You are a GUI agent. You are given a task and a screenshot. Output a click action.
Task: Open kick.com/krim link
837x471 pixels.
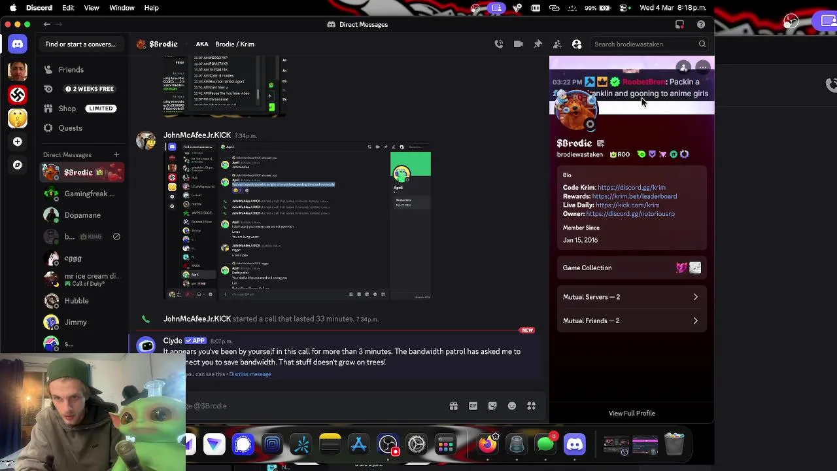[627, 205]
